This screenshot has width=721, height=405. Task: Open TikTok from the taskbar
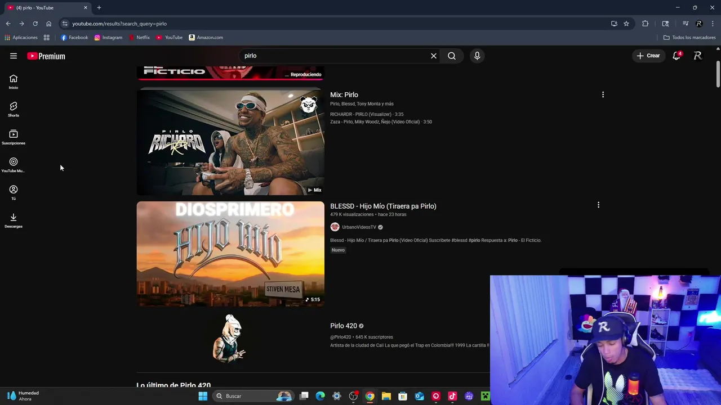pyautogui.click(x=452, y=396)
